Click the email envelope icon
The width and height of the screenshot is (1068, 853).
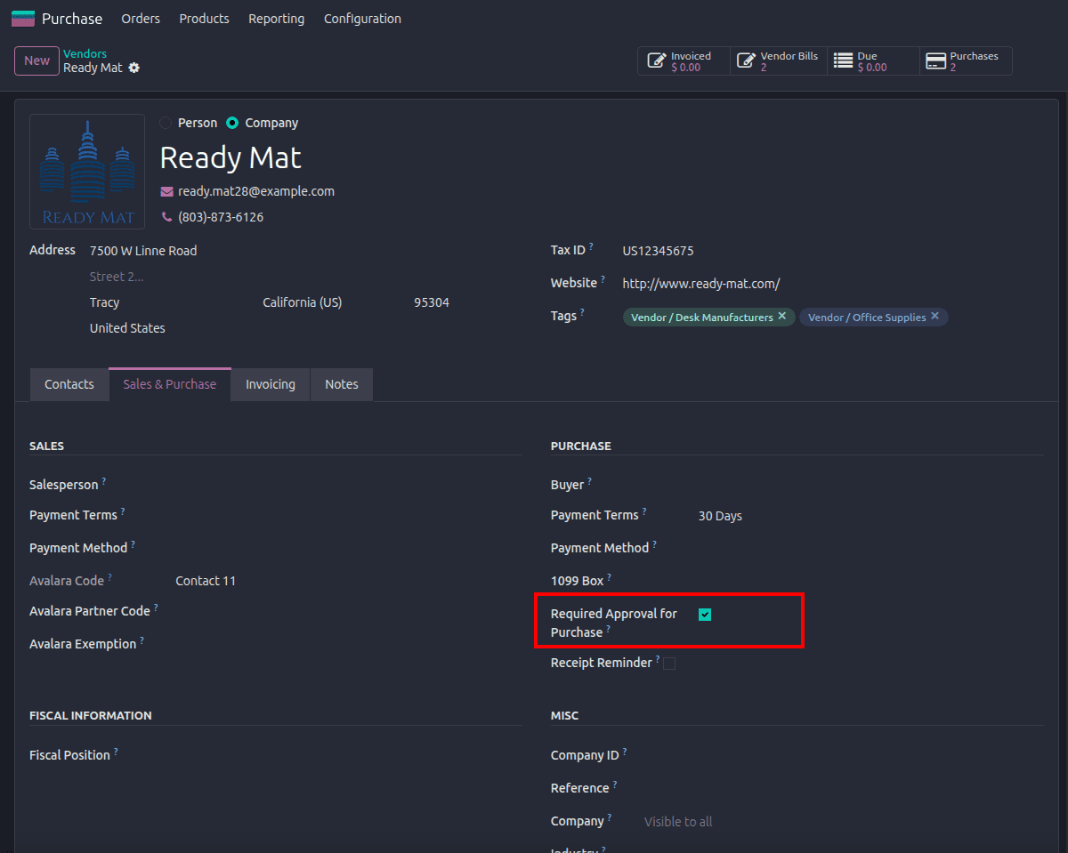[x=166, y=191]
